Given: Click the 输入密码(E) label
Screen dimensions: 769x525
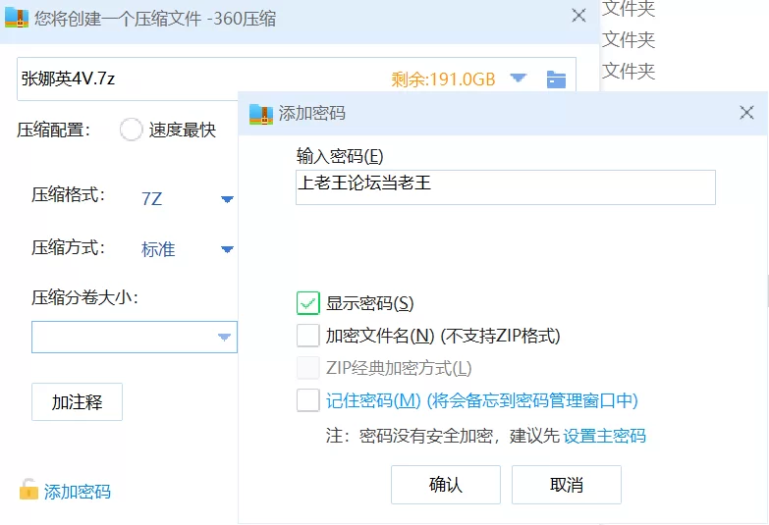Looking at the screenshot, I should (x=340, y=156).
